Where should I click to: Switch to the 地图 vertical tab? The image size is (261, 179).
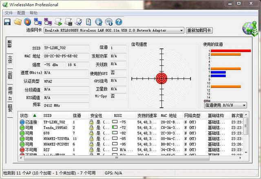point(10,108)
